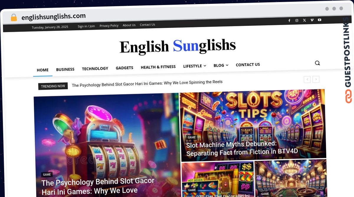The height and width of the screenshot is (197, 354).
Task: Click the English Sunglishs site logo
Action: (178, 46)
